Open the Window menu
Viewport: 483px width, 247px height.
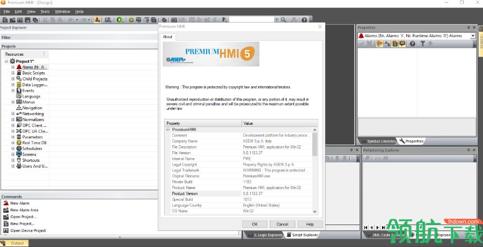pyautogui.click(x=63, y=11)
